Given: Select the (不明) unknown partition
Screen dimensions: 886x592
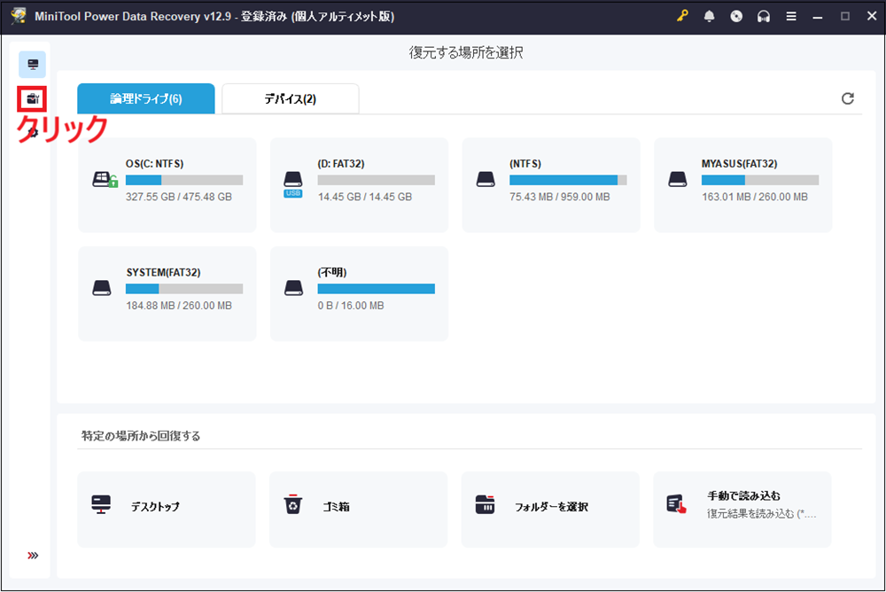Looking at the screenshot, I should coord(360,293).
